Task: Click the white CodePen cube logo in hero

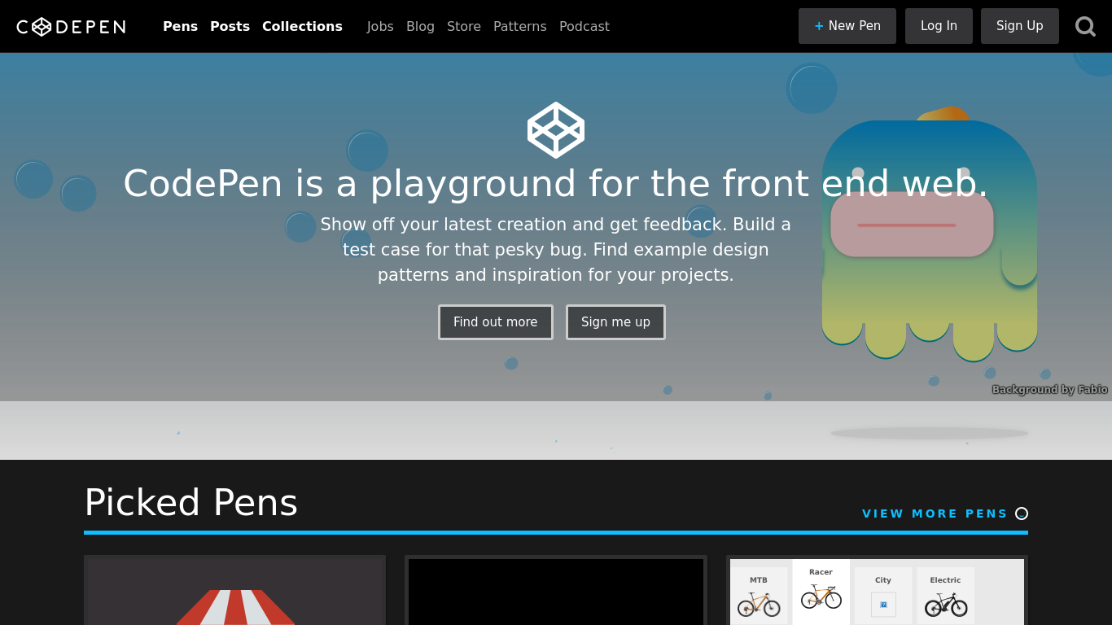Action: (556, 130)
